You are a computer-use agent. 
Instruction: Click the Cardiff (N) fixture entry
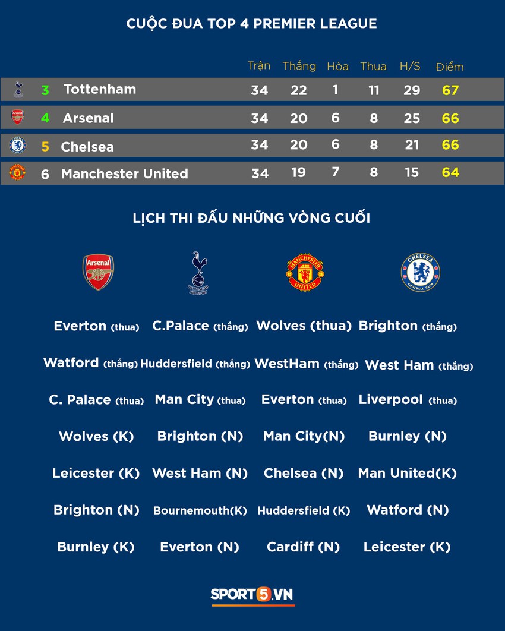pyautogui.click(x=304, y=547)
